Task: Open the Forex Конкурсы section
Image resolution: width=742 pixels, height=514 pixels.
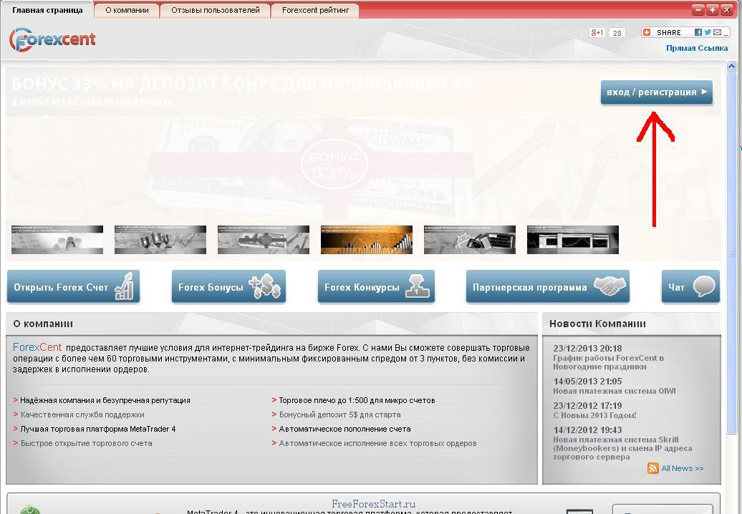Action: 376,287
